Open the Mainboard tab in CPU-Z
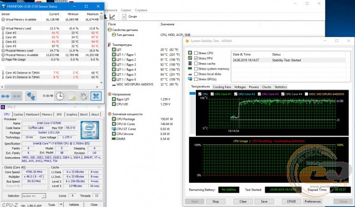 point(32,115)
